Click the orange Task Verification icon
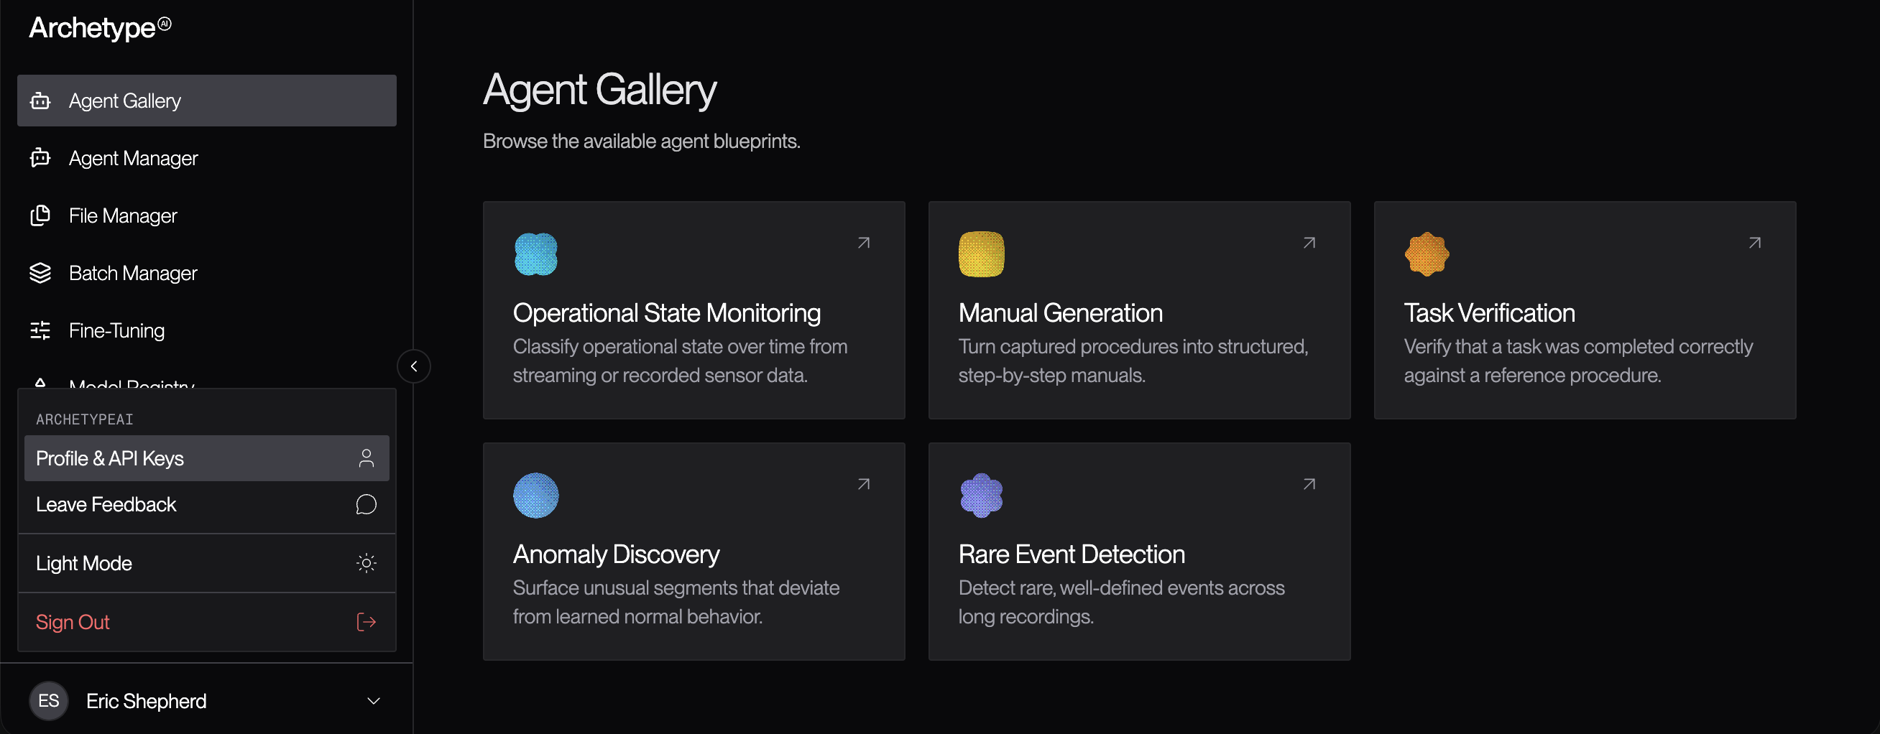The image size is (1880, 734). [x=1426, y=254]
